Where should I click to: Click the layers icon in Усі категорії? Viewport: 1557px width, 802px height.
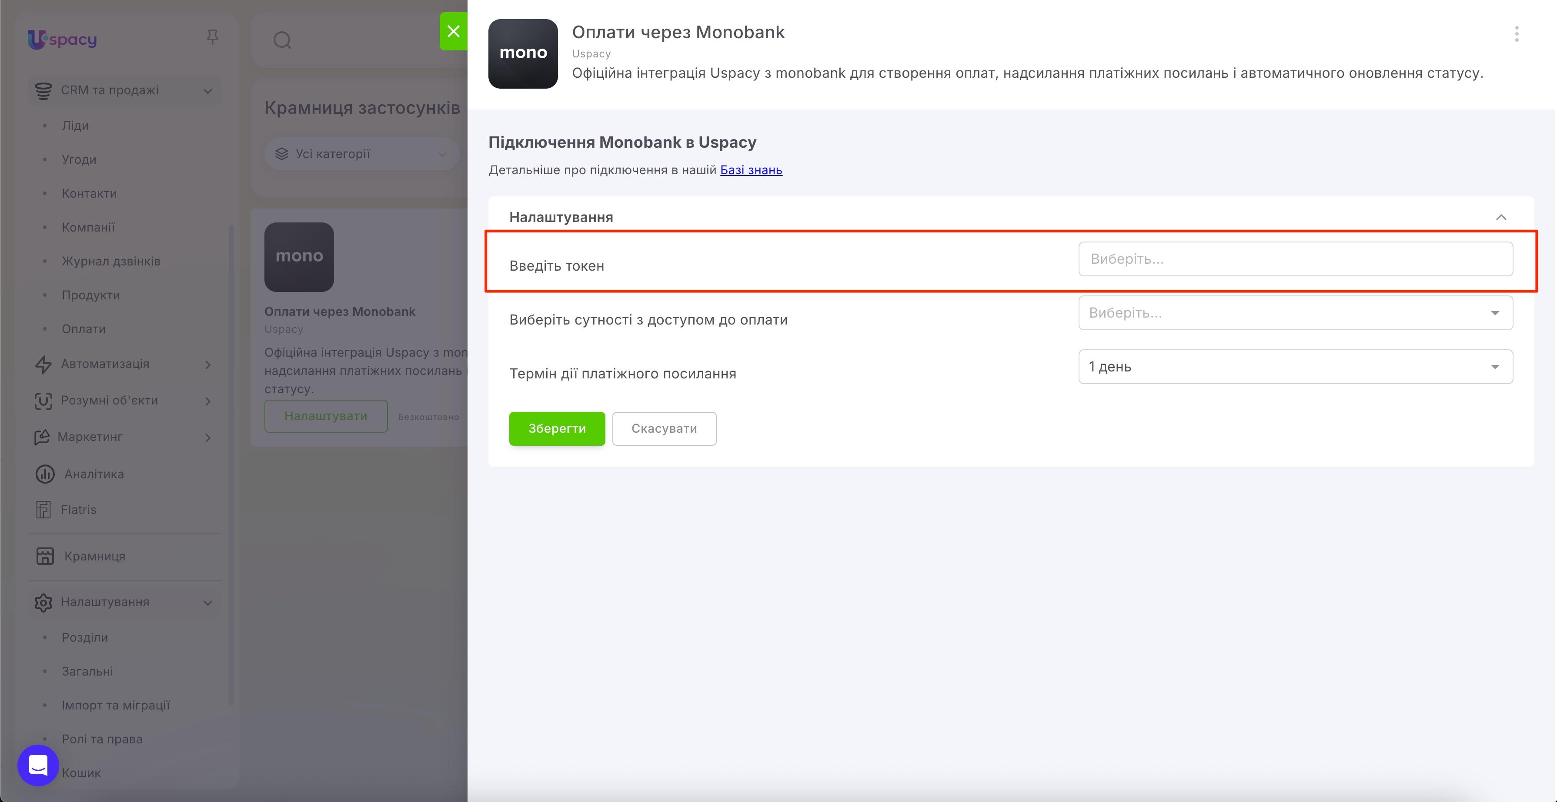coord(282,154)
